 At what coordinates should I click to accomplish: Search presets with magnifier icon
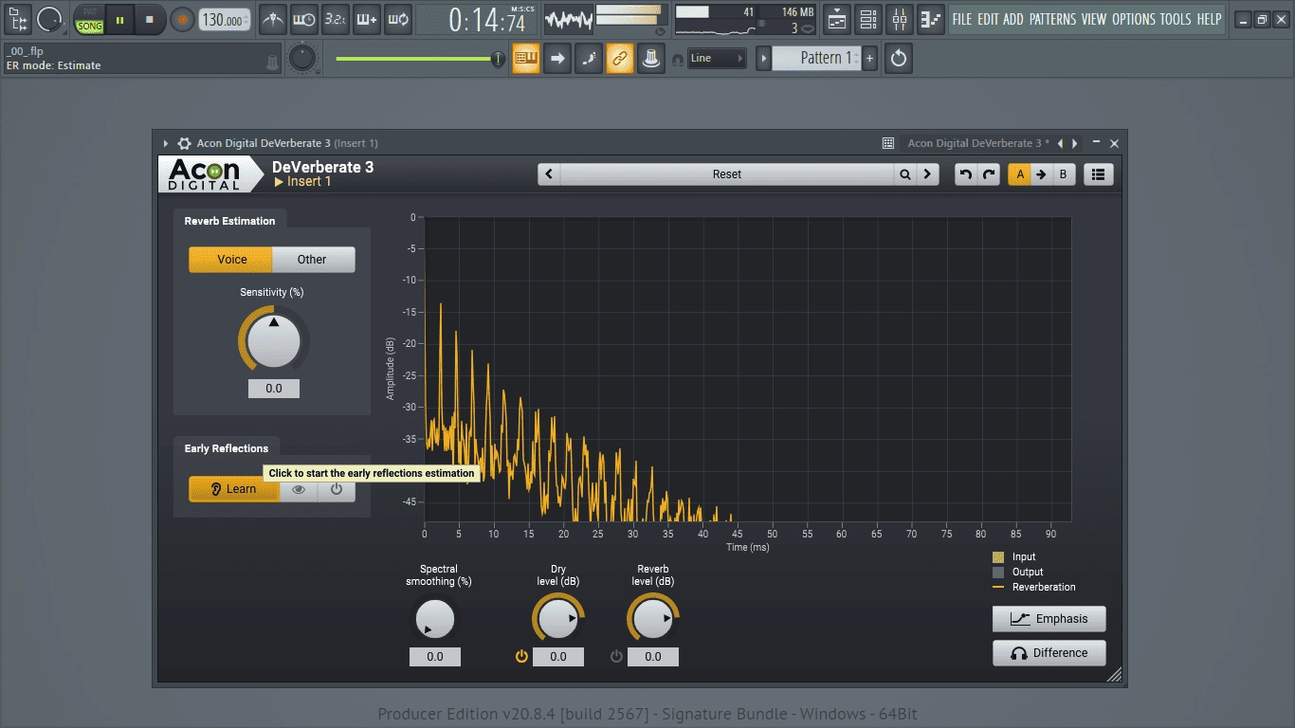905,174
